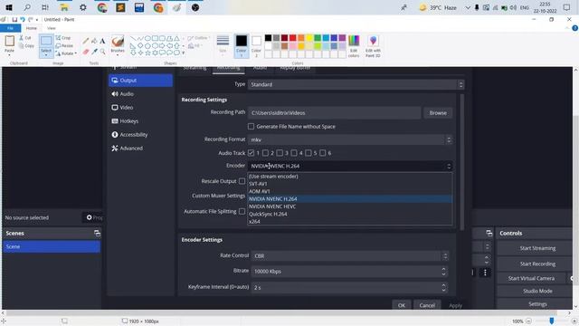Activate the Select tool in Paint
The height and width of the screenshot is (326, 579).
pos(46,45)
